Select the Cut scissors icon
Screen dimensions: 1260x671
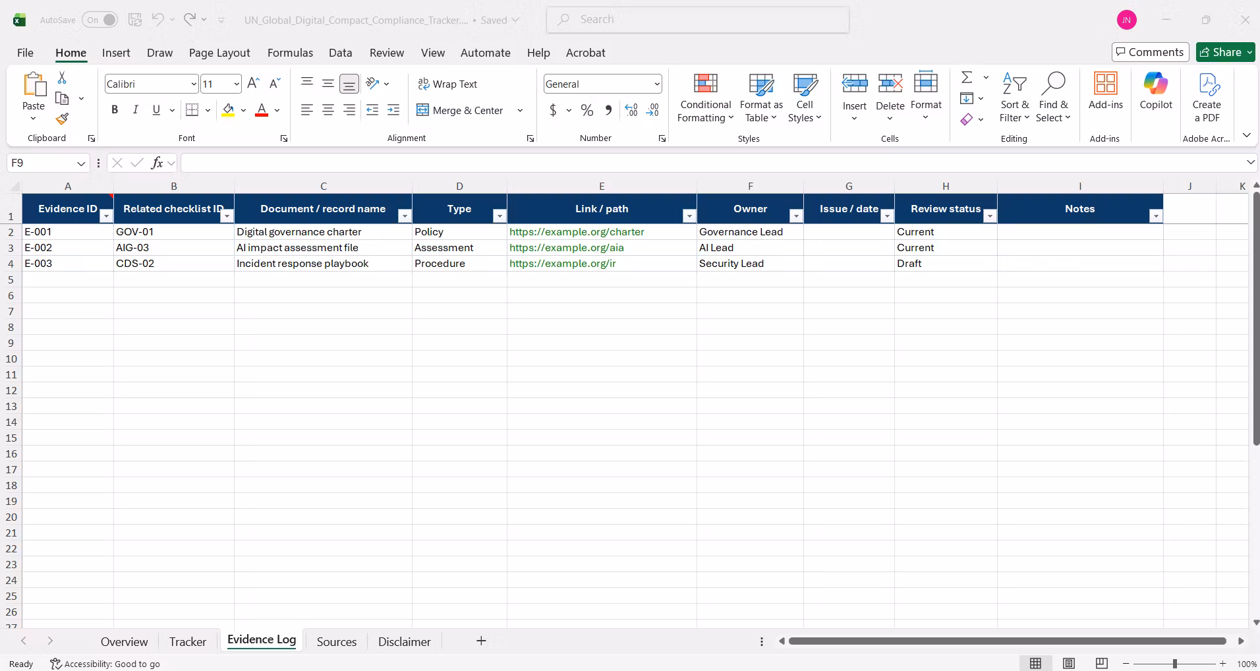62,78
